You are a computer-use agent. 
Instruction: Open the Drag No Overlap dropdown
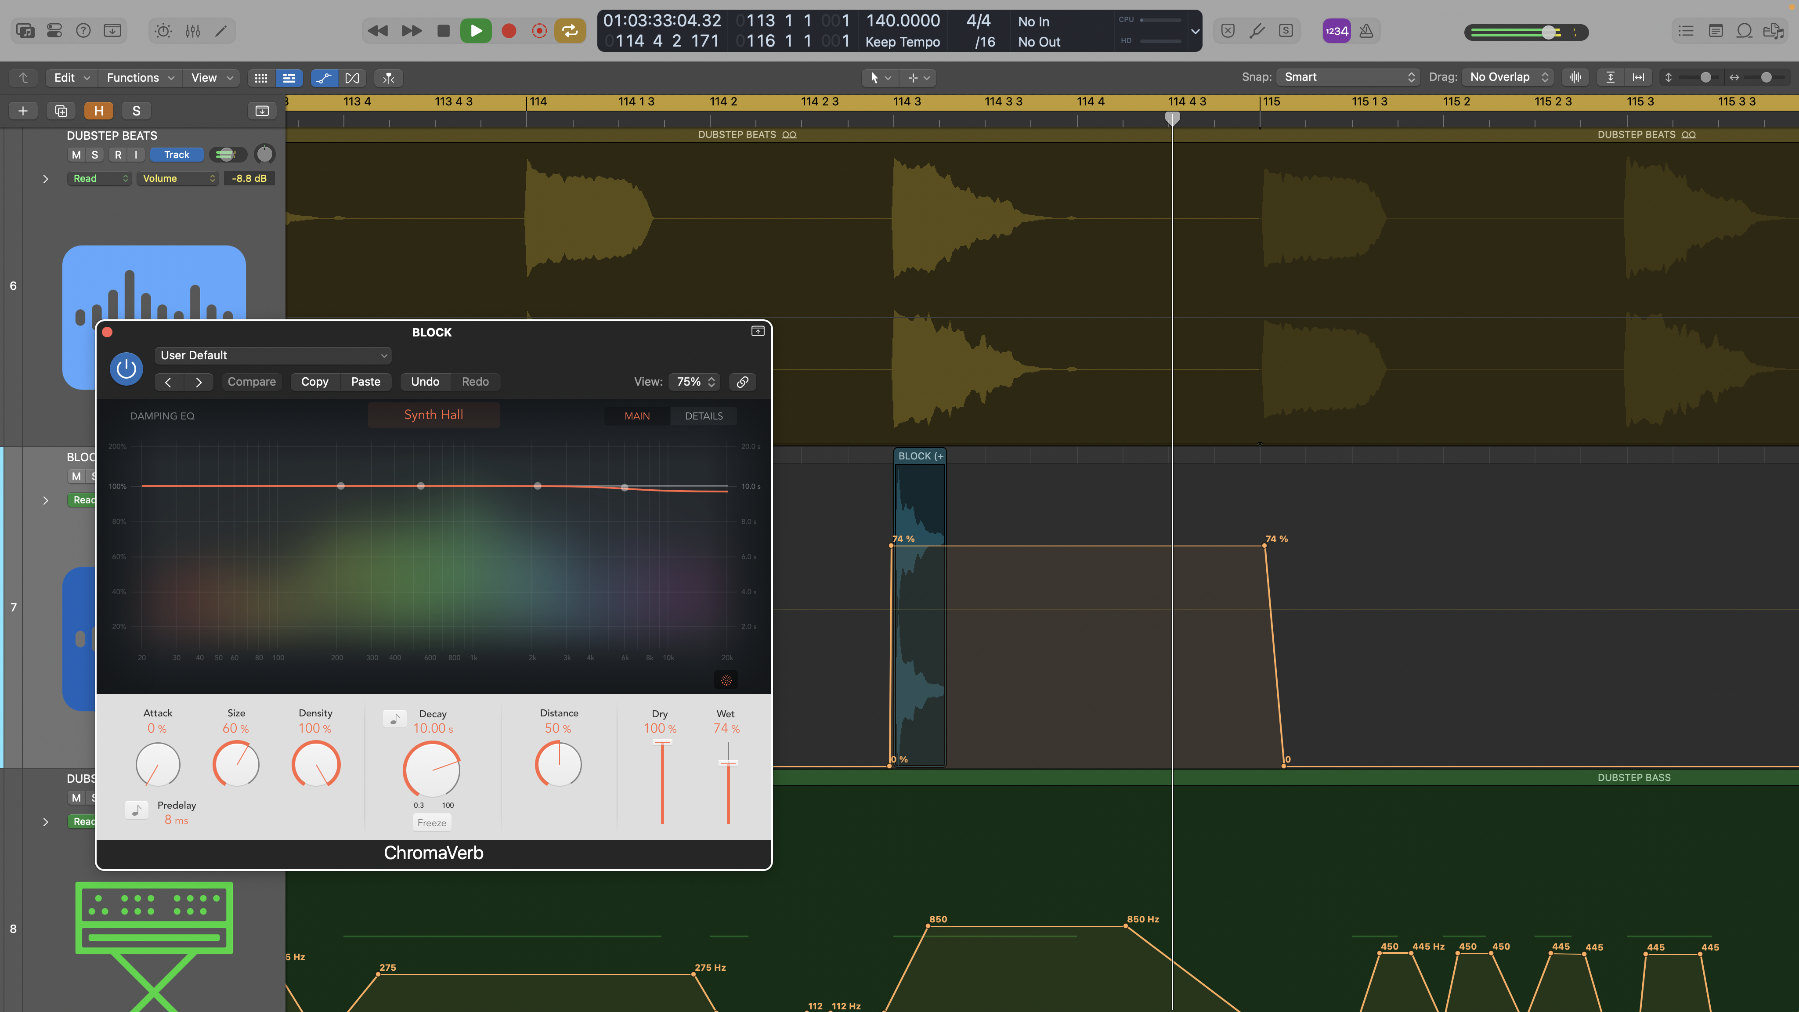coord(1507,77)
